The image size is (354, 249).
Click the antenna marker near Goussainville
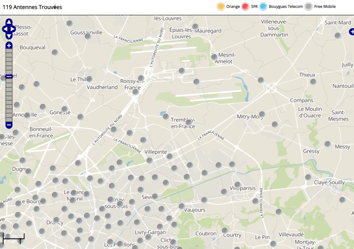(x=88, y=36)
